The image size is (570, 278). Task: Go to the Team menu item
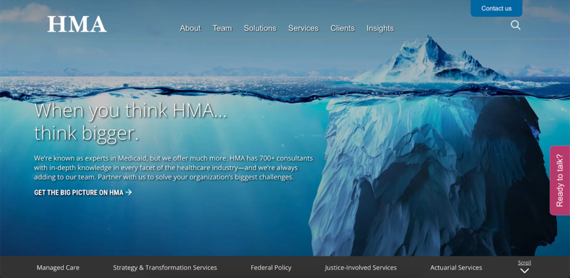pos(222,28)
